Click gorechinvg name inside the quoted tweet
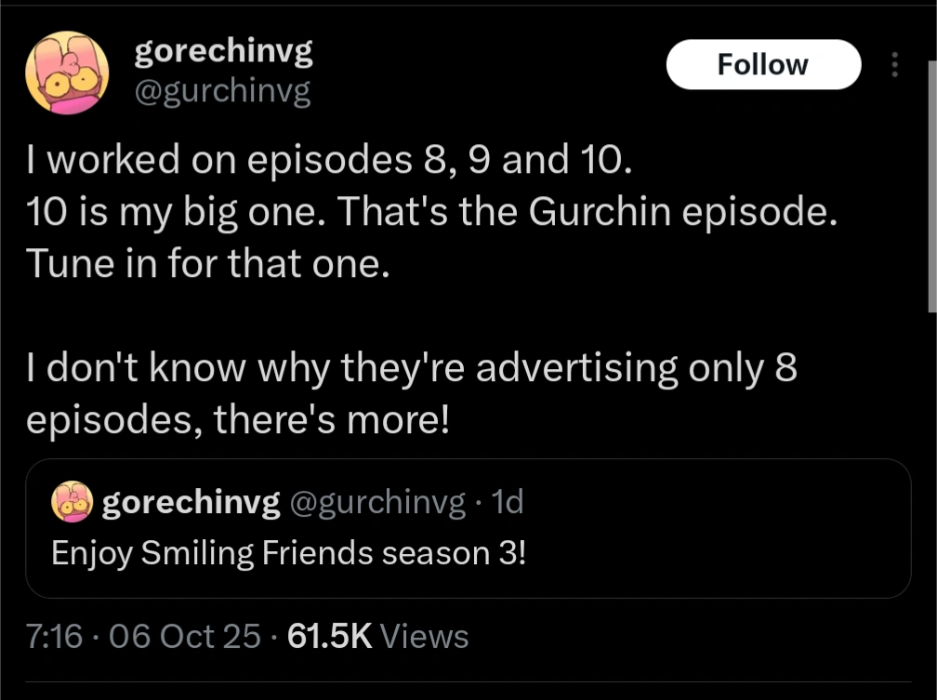 [191, 503]
